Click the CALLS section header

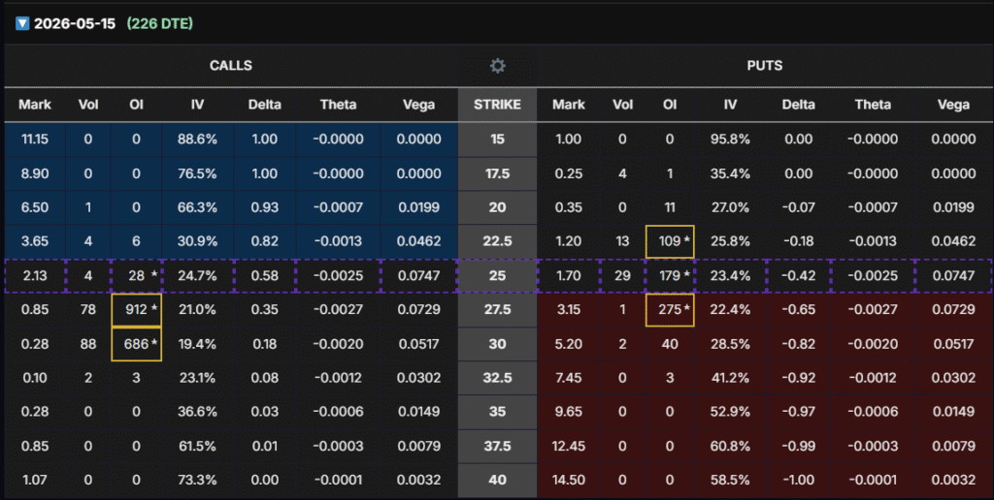(x=231, y=66)
